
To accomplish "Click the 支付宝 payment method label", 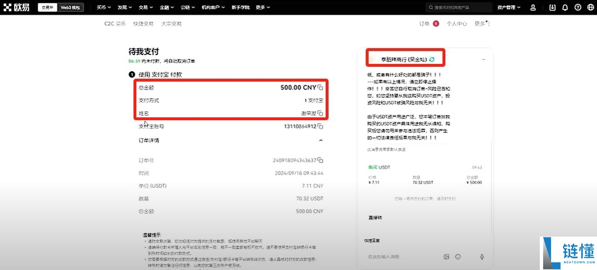I will pos(315,101).
